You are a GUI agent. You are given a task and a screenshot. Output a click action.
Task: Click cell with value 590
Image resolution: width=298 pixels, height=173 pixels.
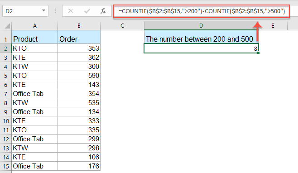click(79, 76)
